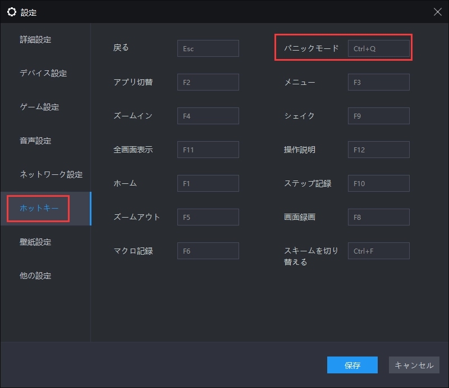
Task: Click ズームアウト hotkey field F5
Action: (x=208, y=217)
